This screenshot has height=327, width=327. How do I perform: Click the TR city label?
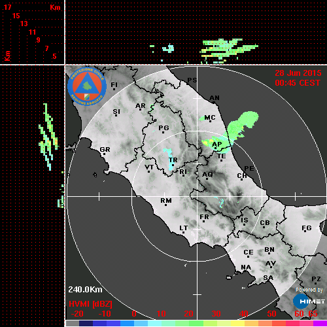pos(173,160)
